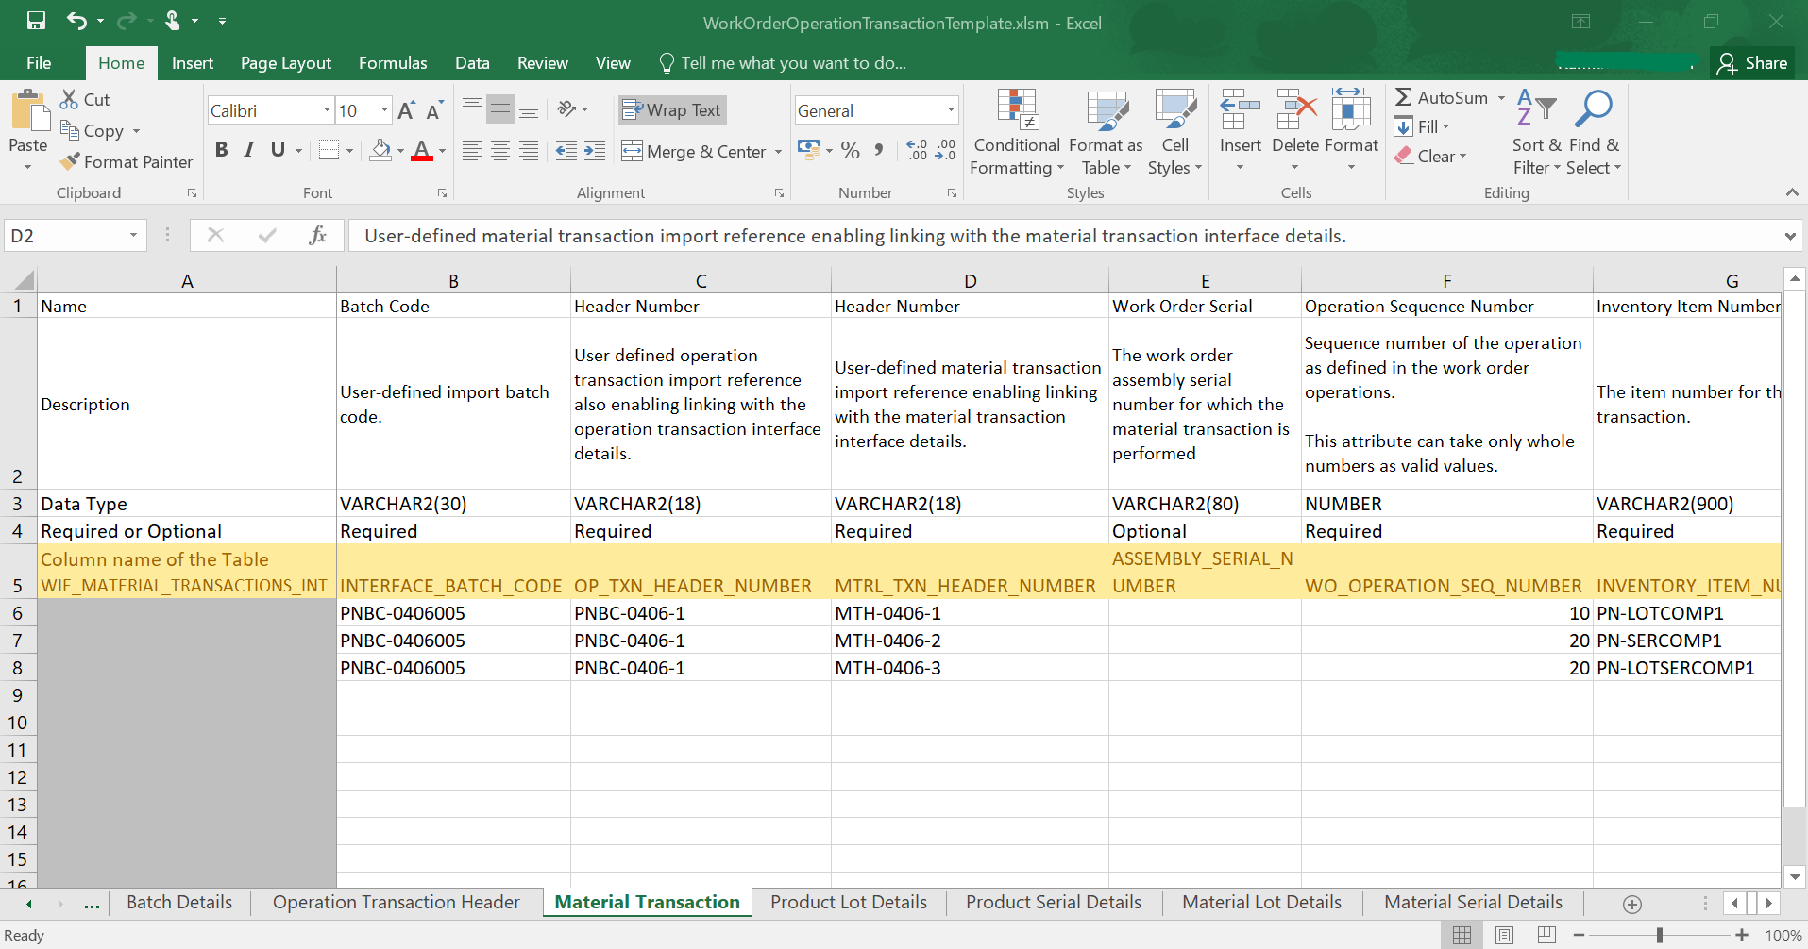Expand the General number format dropdown
Image resolution: width=1808 pixels, height=949 pixels.
[x=950, y=110]
